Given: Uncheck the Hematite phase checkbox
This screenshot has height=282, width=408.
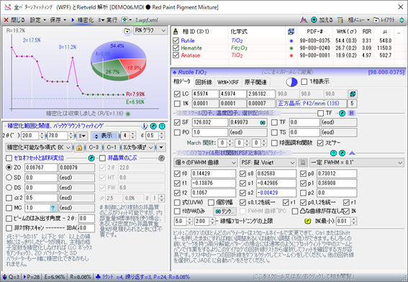Looking at the screenshot, I should click(x=176, y=48).
